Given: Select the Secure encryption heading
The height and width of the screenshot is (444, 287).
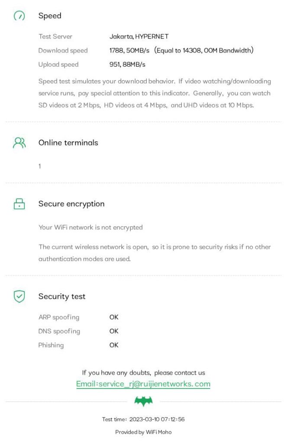Looking at the screenshot, I should [x=71, y=204].
